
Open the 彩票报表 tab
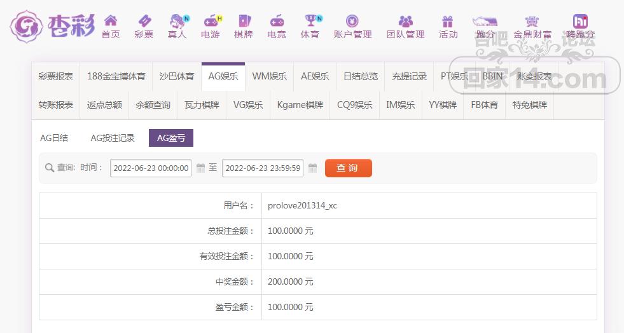point(56,76)
